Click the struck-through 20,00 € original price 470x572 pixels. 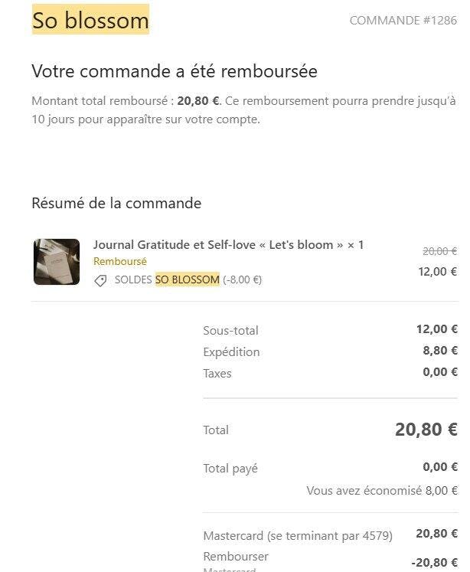439,251
